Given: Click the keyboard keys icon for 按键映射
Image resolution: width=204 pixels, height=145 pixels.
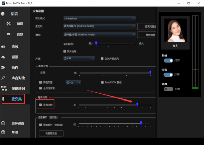Looking at the screenshot, I should 4,89.
